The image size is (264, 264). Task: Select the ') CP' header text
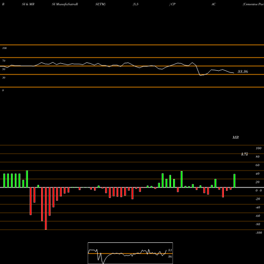(173, 4)
